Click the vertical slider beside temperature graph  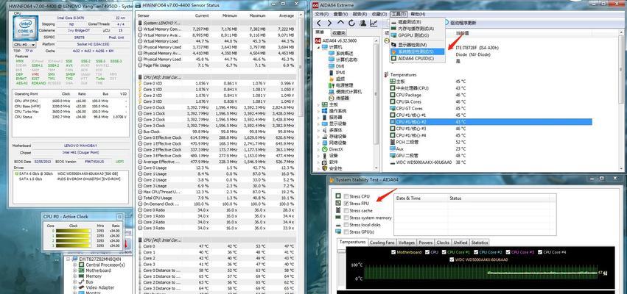point(341,268)
